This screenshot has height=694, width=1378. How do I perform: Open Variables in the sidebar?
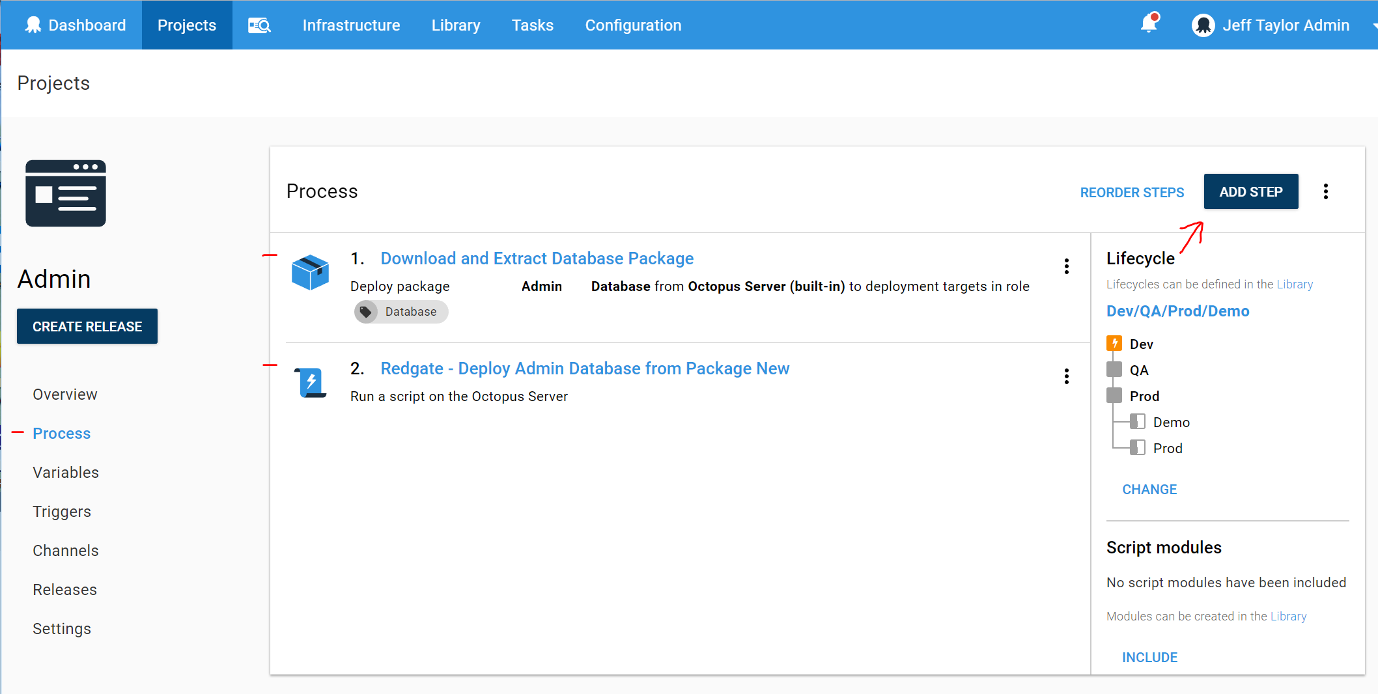point(66,473)
